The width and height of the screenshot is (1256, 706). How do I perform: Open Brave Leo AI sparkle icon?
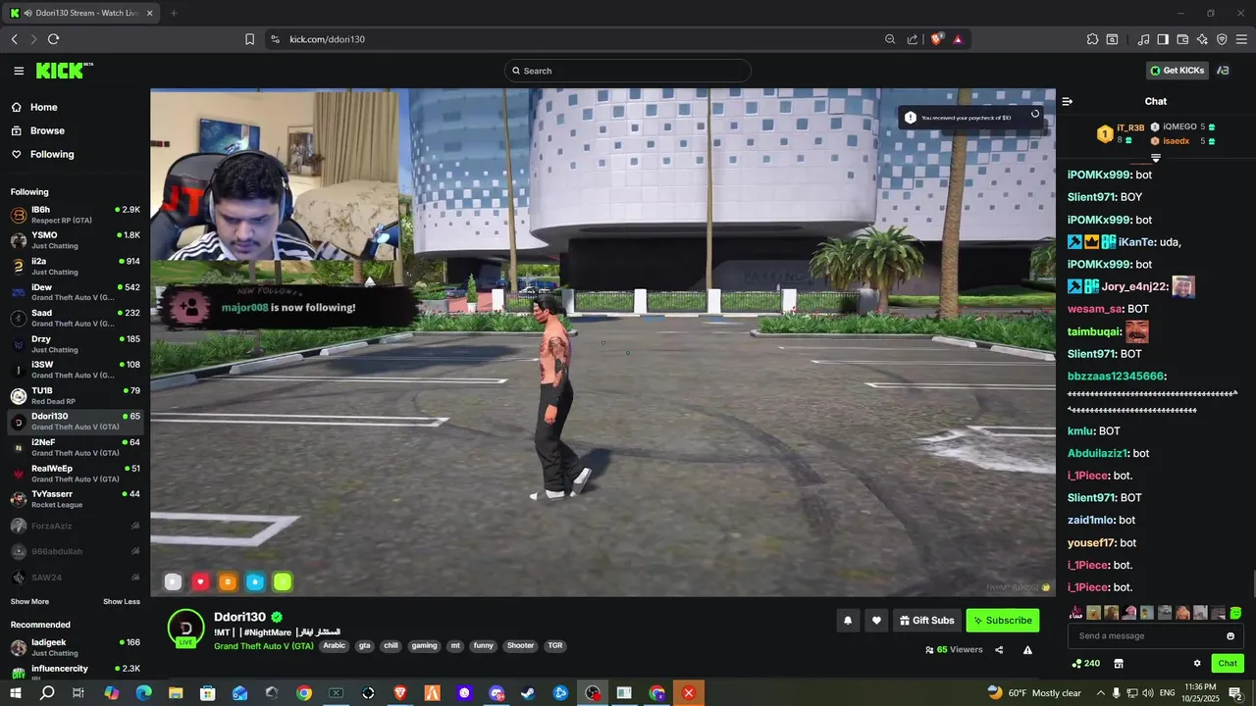(1202, 39)
